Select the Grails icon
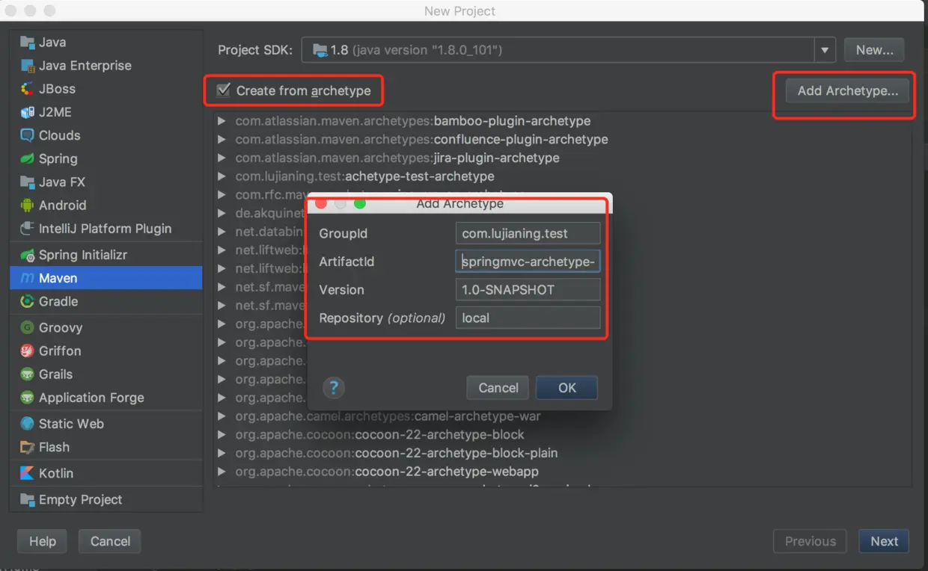 pyautogui.click(x=28, y=374)
